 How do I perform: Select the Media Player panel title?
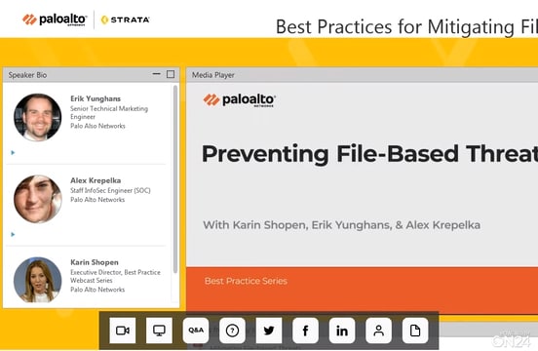[213, 75]
